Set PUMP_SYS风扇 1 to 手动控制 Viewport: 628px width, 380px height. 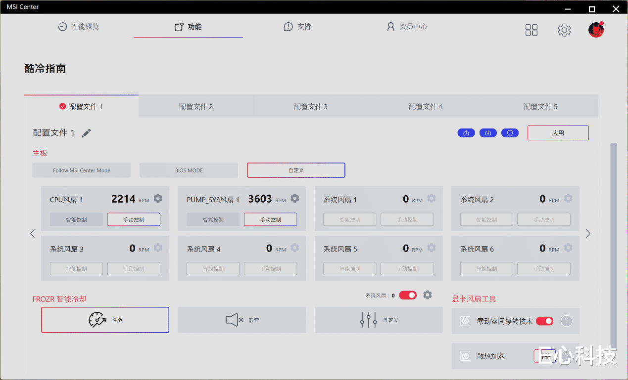pos(270,219)
